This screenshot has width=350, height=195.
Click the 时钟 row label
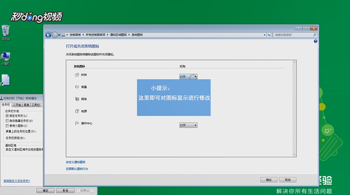pyautogui.click(x=84, y=75)
